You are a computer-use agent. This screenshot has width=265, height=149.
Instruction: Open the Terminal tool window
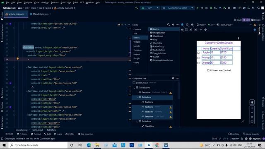coord(36,134)
